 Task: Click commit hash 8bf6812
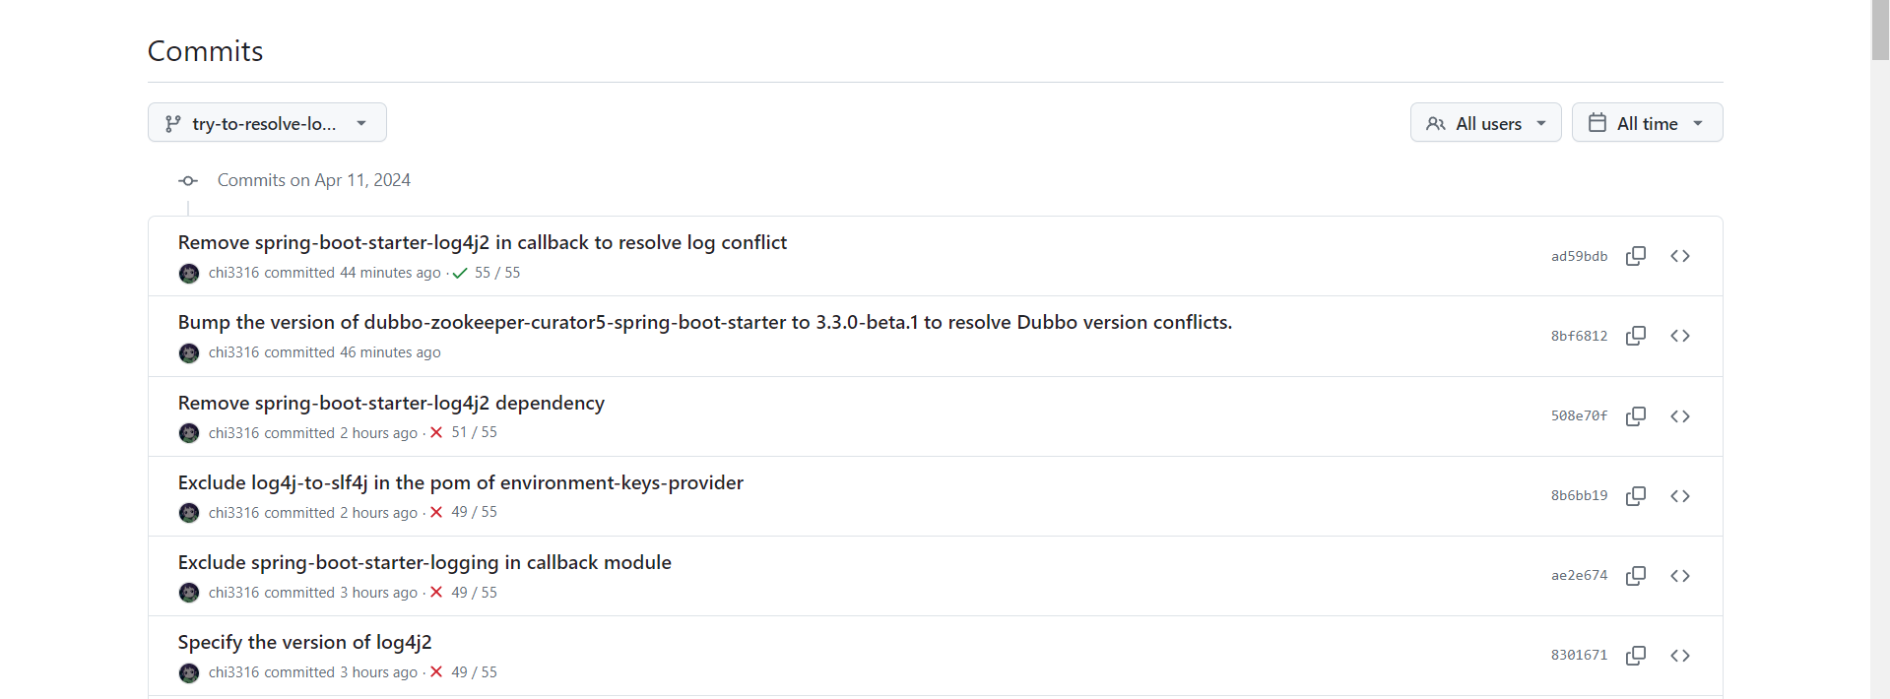click(1579, 336)
